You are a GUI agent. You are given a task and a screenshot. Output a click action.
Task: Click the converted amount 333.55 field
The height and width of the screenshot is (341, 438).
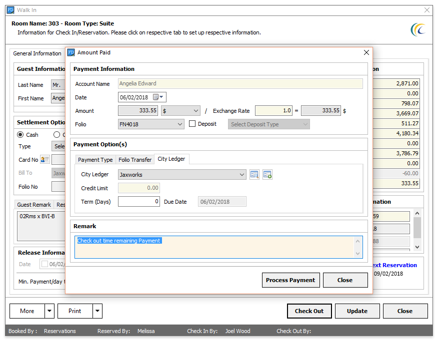coord(321,111)
